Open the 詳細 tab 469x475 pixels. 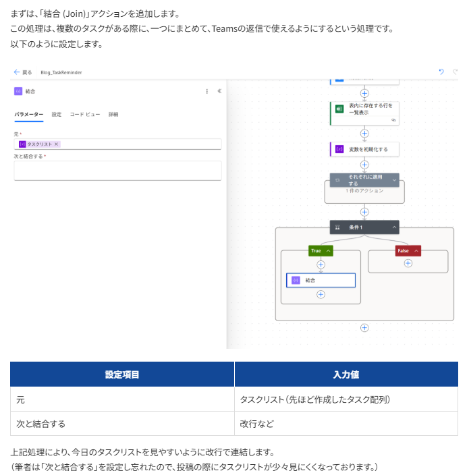click(113, 115)
